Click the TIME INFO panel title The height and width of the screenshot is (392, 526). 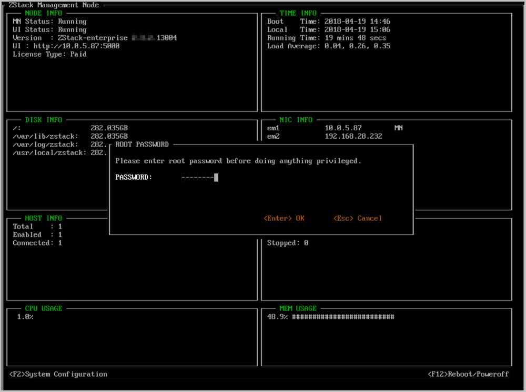point(298,13)
